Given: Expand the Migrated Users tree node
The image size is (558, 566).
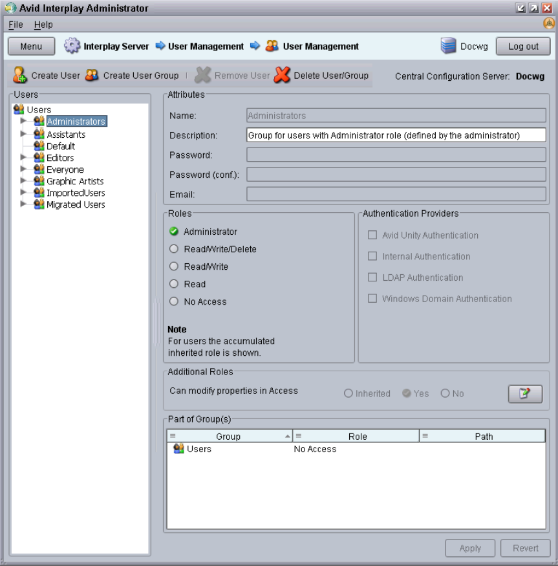Looking at the screenshot, I should [x=23, y=204].
